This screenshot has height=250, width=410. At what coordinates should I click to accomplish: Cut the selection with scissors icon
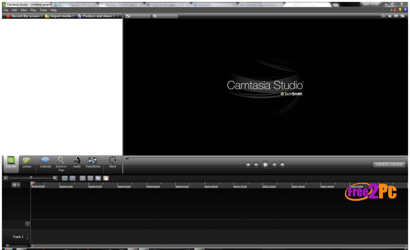tap(82, 178)
